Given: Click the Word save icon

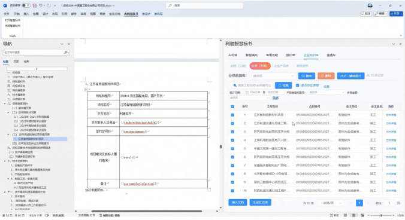Looking at the screenshot, I should [x=35, y=5].
